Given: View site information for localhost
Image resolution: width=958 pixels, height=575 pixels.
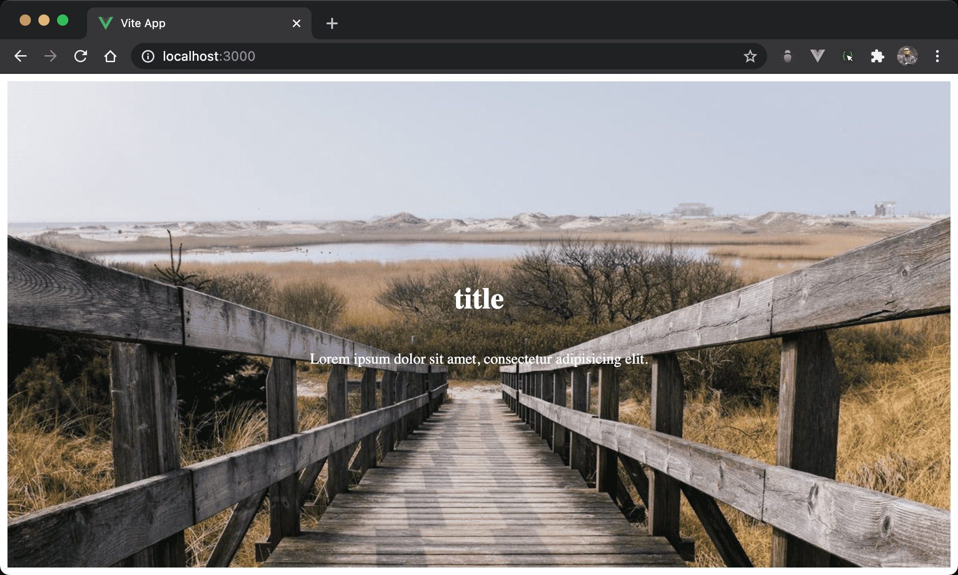Looking at the screenshot, I should pyautogui.click(x=148, y=57).
